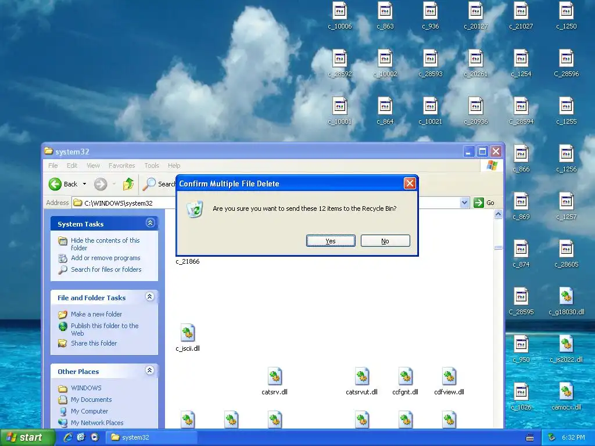Select c_20936 icon on desktop
The image size is (595, 446).
tap(476, 106)
